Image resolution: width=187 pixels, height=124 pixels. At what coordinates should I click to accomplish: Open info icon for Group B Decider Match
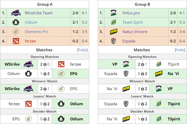pos(143,119)
